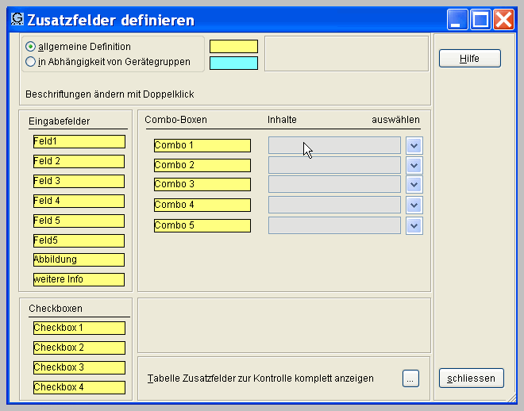Click the weitere Info field label
The width and height of the screenshot is (524, 411).
tap(79, 279)
